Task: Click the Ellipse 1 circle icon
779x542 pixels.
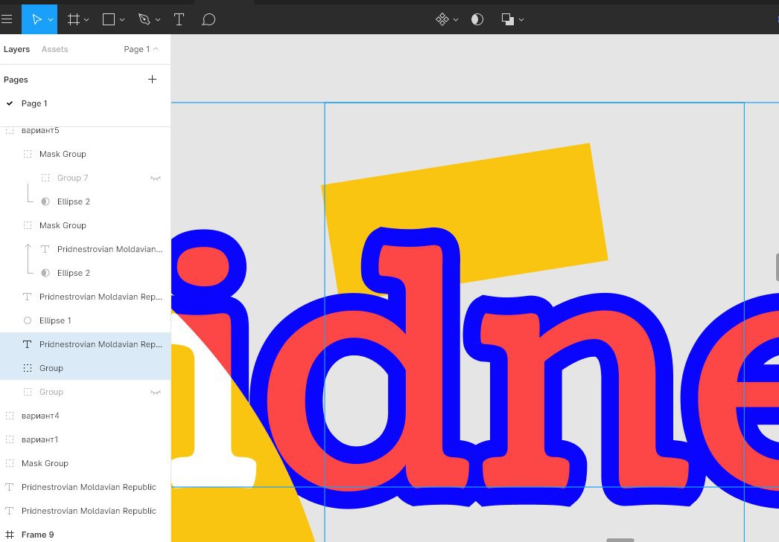Action: point(28,320)
